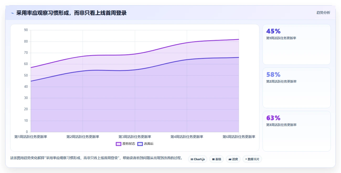Click the 58% value
Viewport: 341px width, 173px height.
273,75
